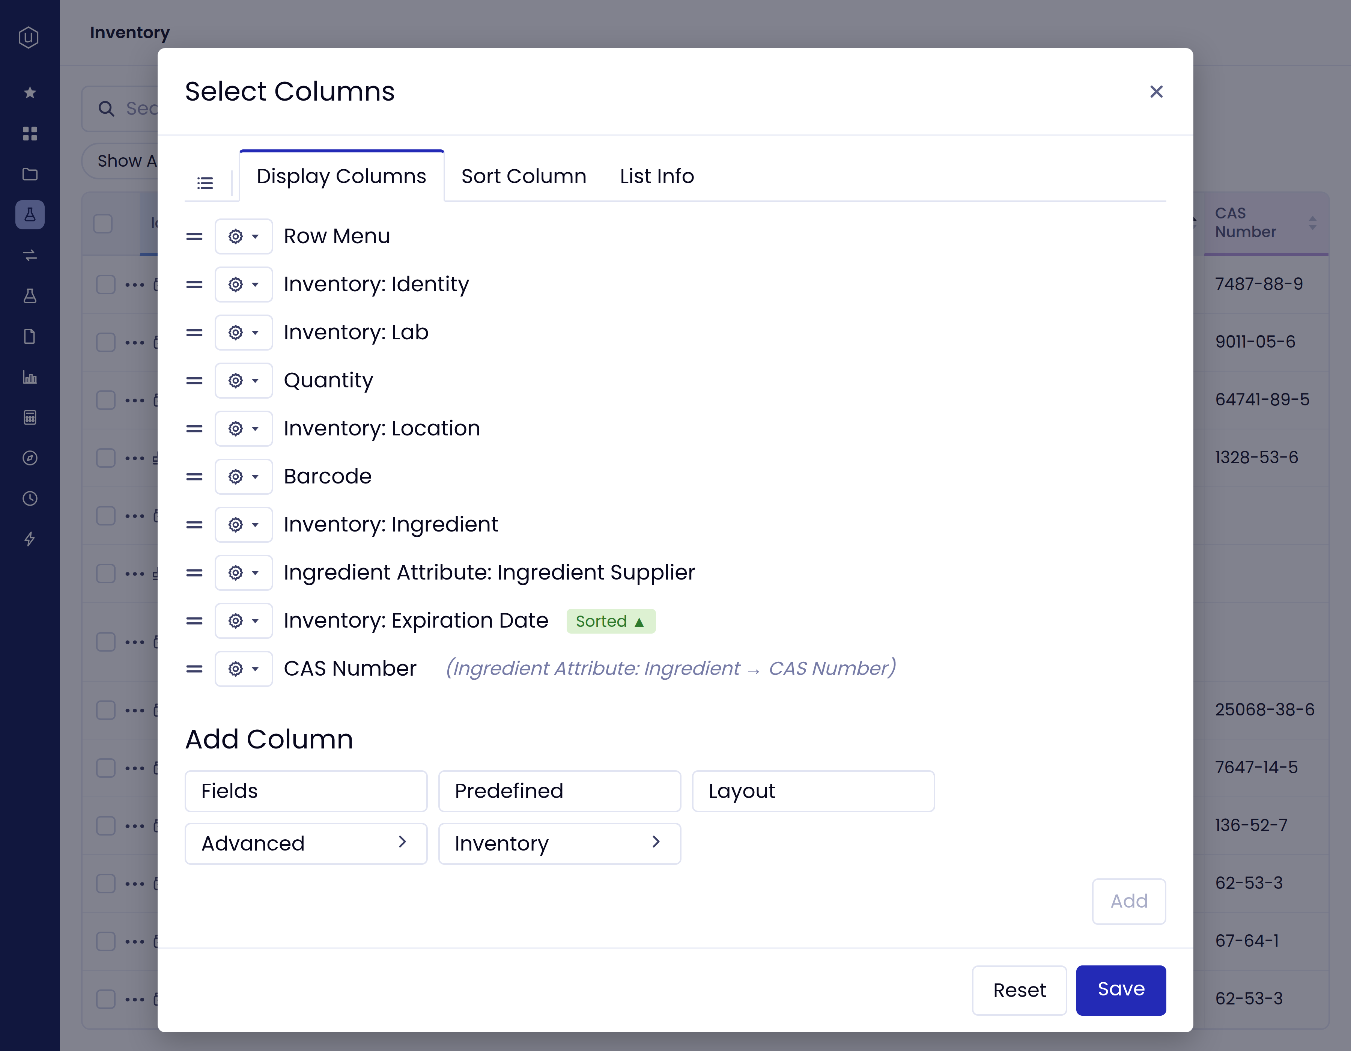Open the dashboard grid icon
The image size is (1351, 1051).
(x=30, y=134)
